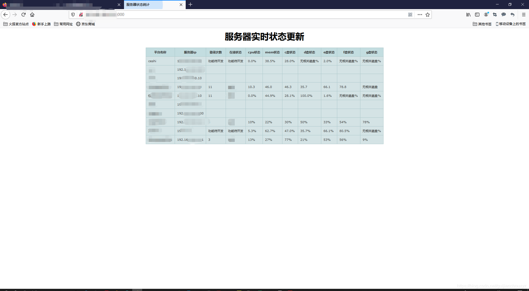Switch to the 服务器状态统计 tab
The width and height of the screenshot is (529, 291).
point(155,5)
